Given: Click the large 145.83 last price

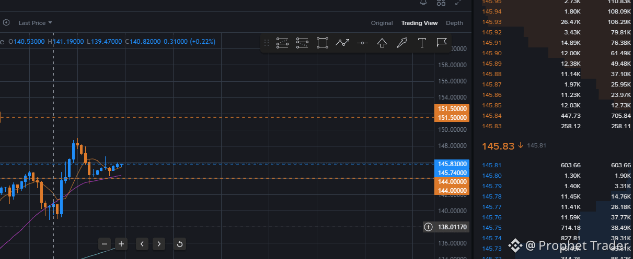Looking at the screenshot, I should point(498,146).
